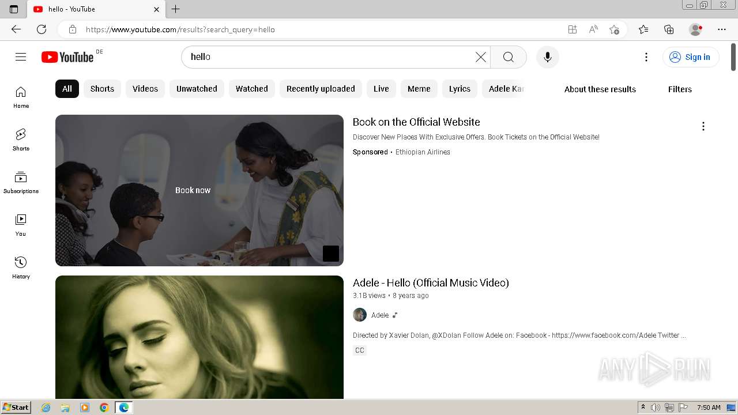This screenshot has width=738, height=415.
Task: Select the Videos filter chip
Action: tap(145, 89)
